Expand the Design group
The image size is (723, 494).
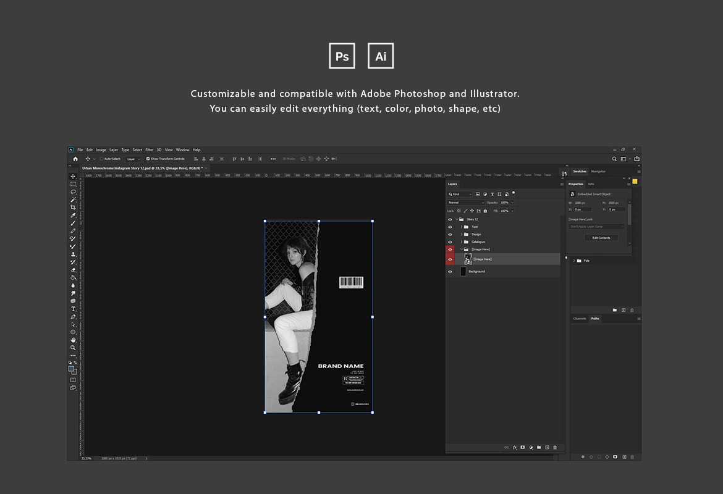[x=461, y=234]
